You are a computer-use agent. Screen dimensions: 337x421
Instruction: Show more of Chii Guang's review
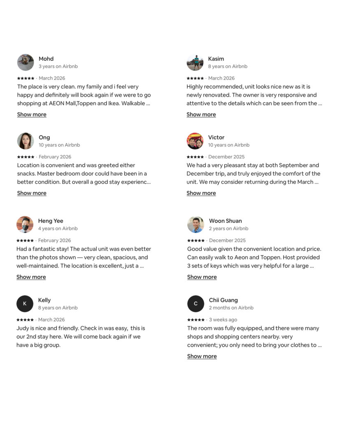click(x=202, y=356)
